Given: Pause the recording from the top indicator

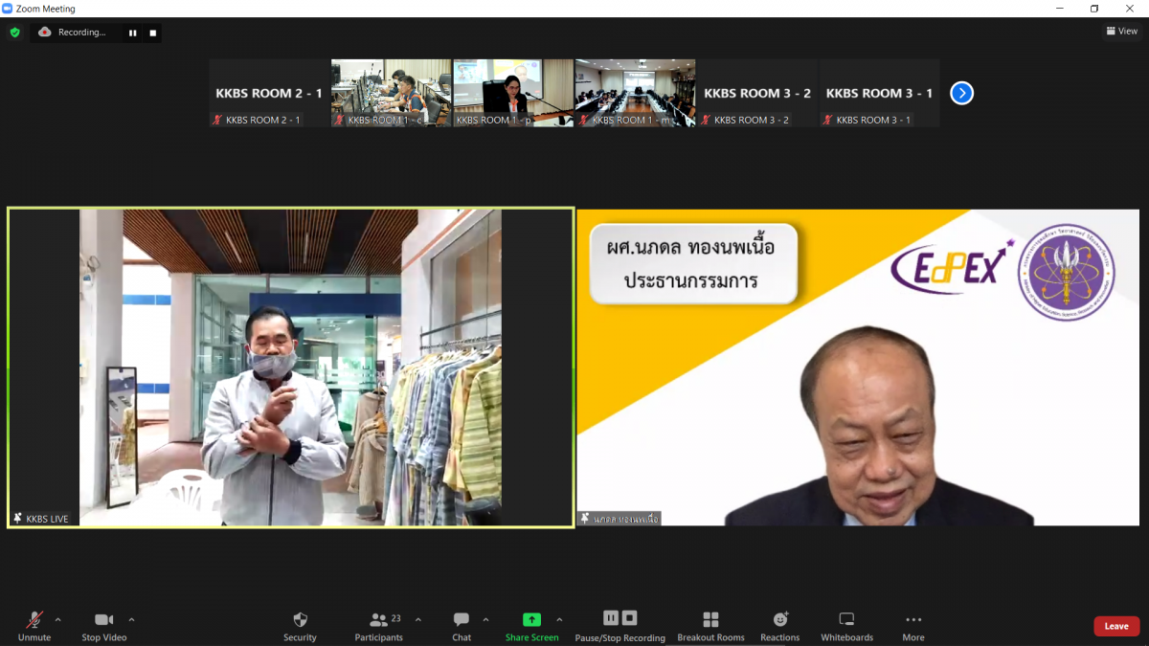Looking at the screenshot, I should 133,33.
